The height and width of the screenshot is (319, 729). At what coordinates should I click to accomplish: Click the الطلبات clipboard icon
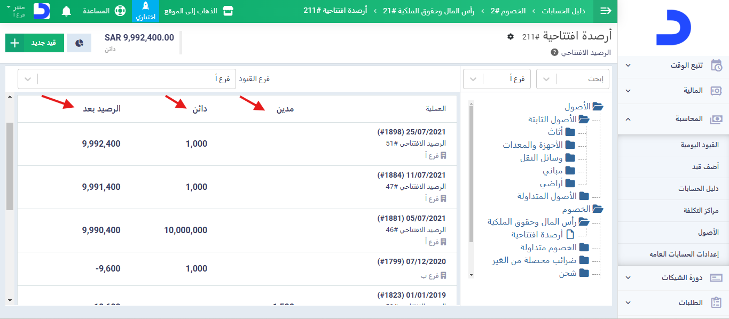pyautogui.click(x=716, y=302)
